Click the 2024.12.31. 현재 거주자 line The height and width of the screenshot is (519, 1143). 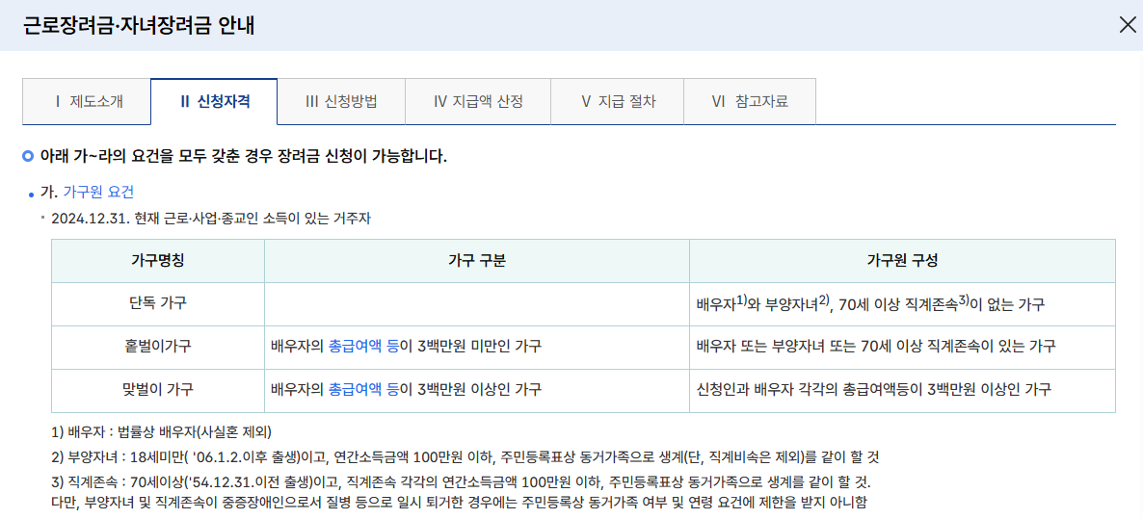tap(211, 219)
